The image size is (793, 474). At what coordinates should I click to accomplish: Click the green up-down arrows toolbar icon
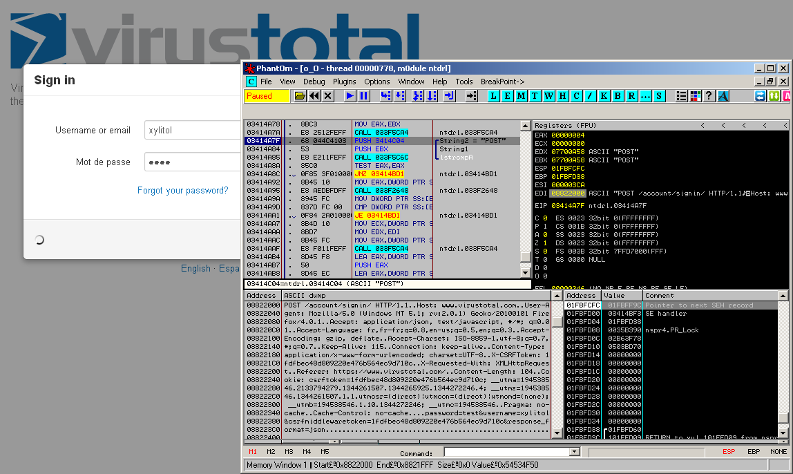point(774,96)
